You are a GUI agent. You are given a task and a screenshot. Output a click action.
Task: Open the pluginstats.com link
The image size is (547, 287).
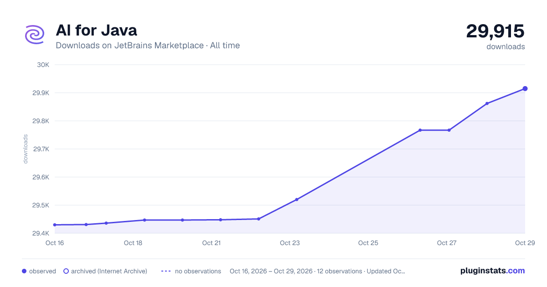pos(492,271)
